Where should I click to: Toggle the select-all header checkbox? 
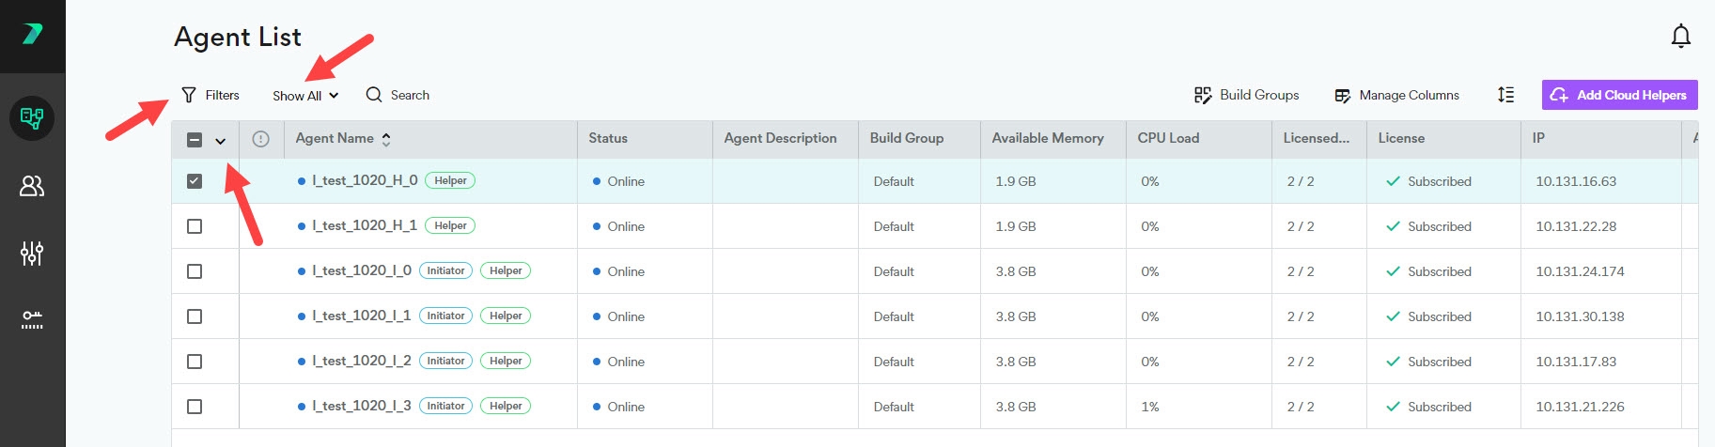click(x=195, y=140)
